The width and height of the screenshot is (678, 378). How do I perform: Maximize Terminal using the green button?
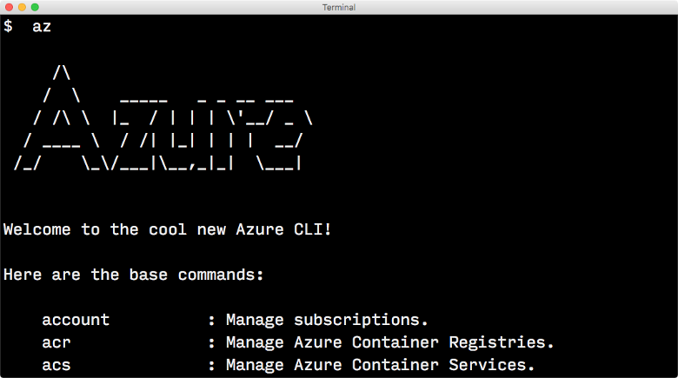pyautogui.click(x=35, y=7)
